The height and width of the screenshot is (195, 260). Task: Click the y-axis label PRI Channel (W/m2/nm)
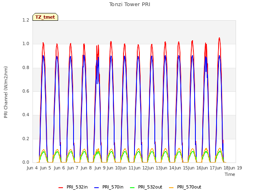click(x=6, y=92)
